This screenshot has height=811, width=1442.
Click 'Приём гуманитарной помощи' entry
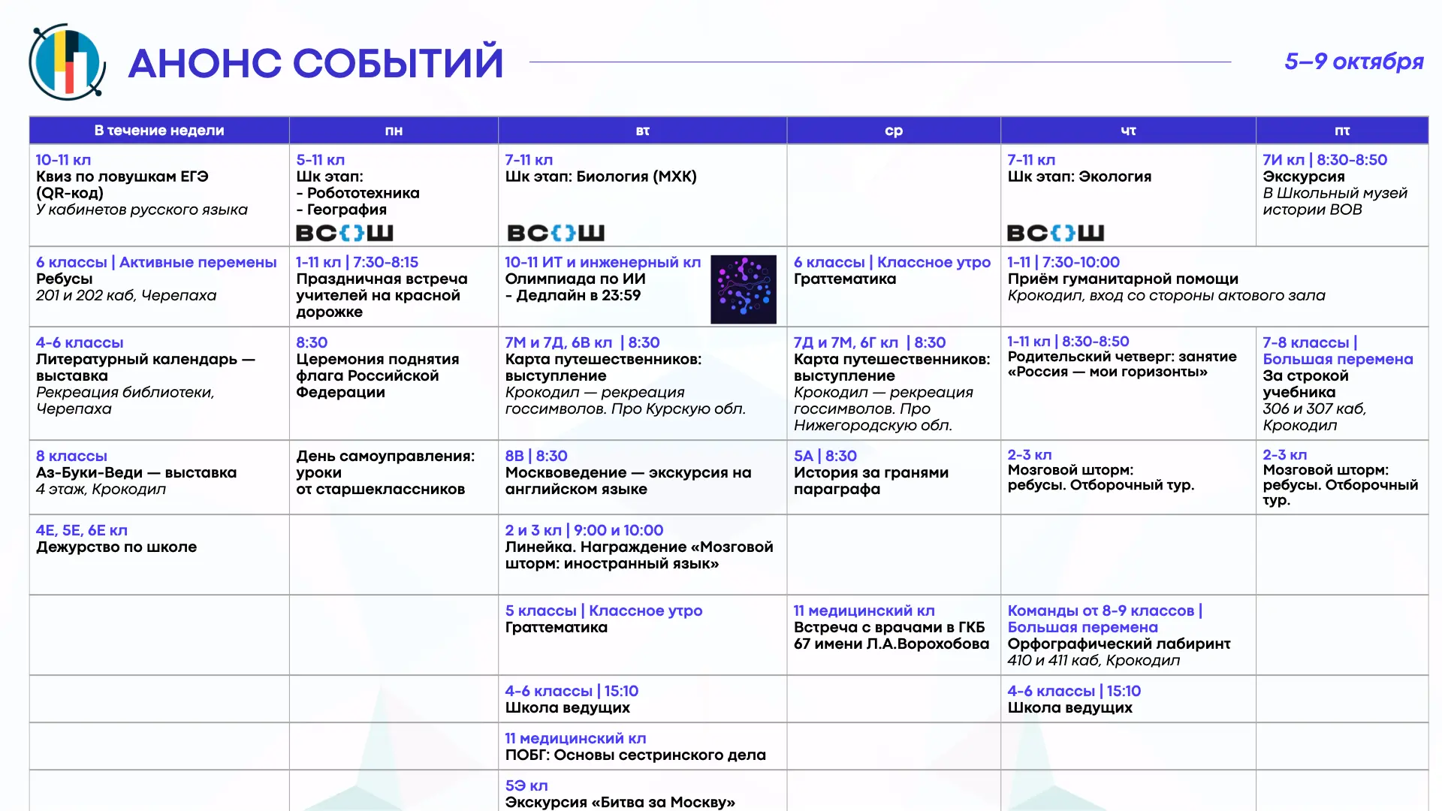(x=1123, y=279)
